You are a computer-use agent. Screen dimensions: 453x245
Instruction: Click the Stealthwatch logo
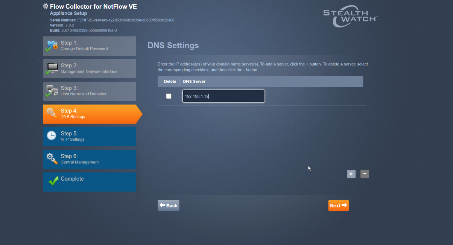tap(350, 17)
